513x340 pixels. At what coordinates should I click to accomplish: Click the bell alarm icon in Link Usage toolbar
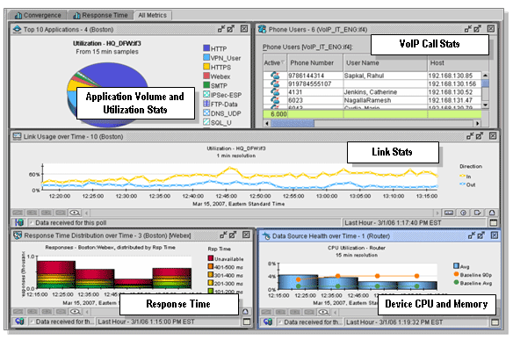(492, 213)
